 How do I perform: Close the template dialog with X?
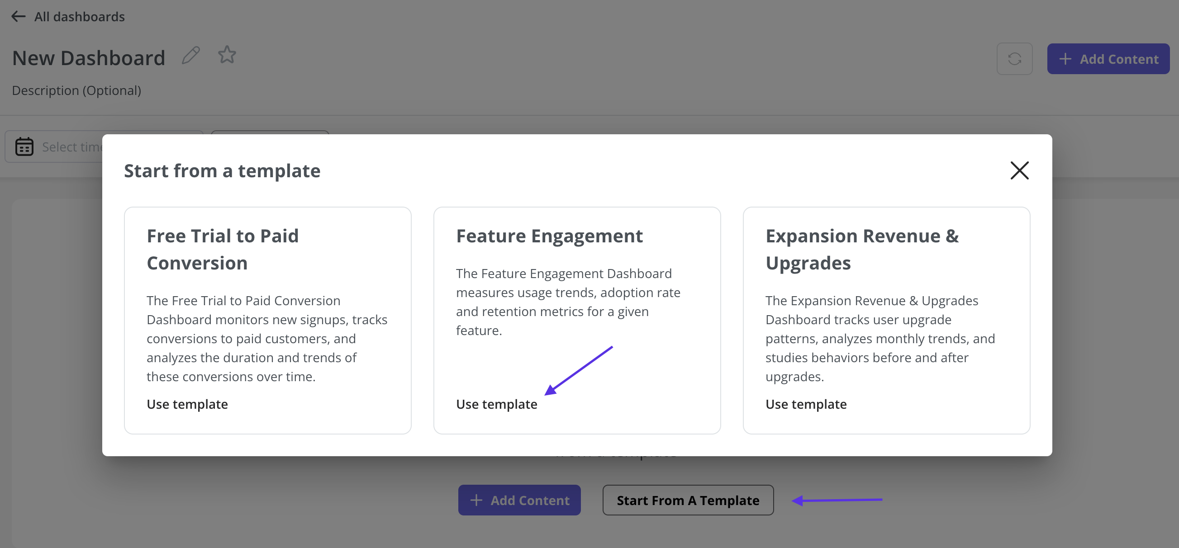click(1019, 170)
